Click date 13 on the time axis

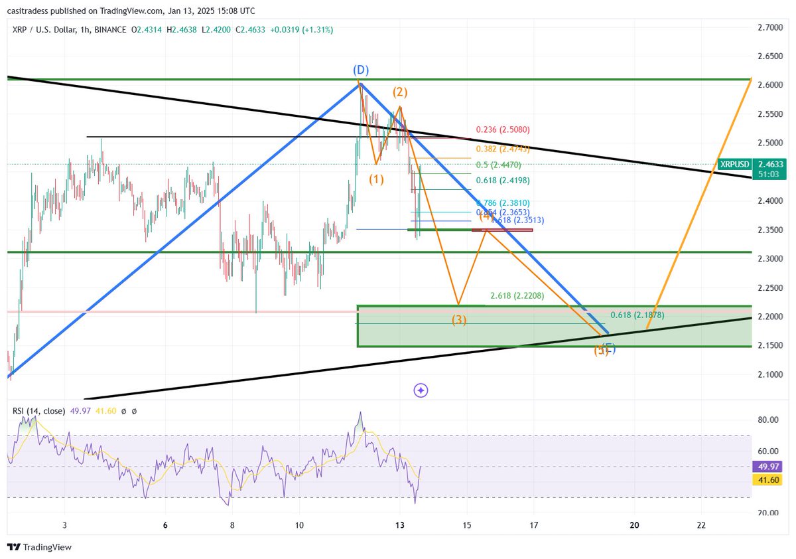click(x=399, y=525)
